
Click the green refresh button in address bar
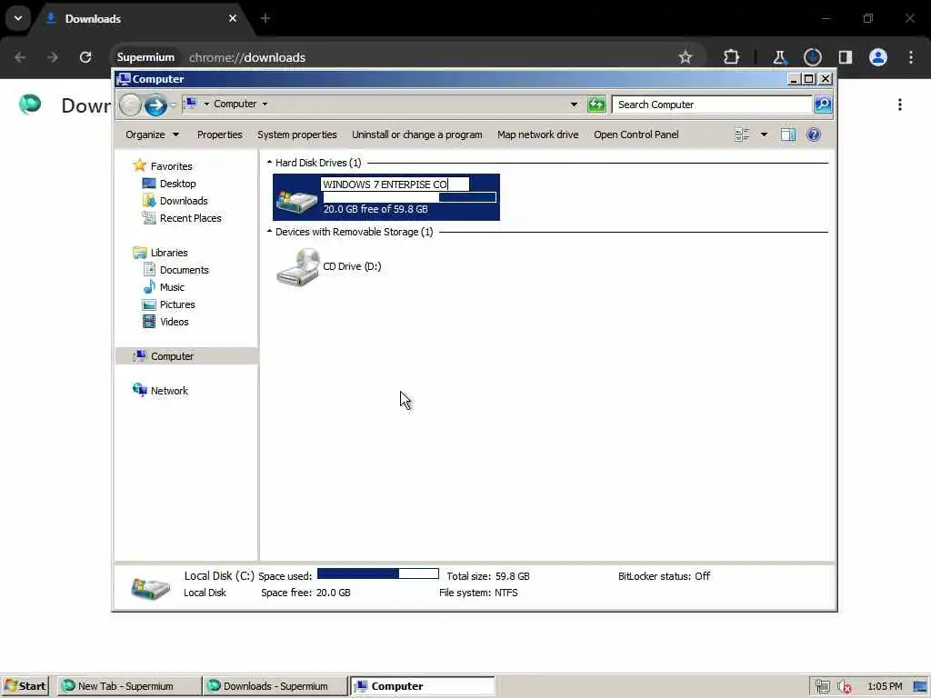(596, 105)
